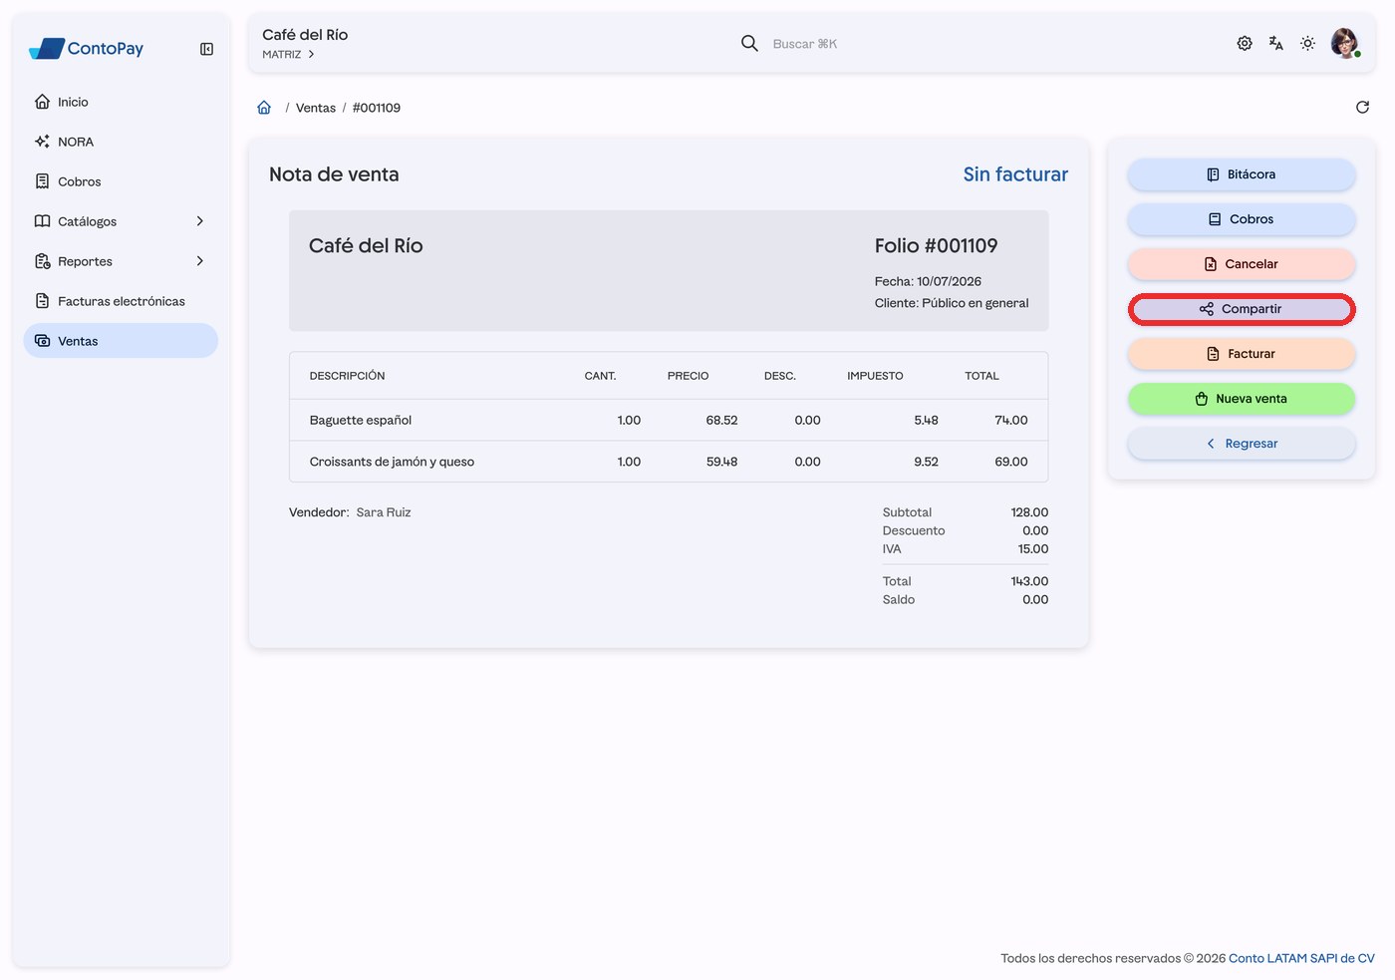Select the Baguette español row description
Image resolution: width=1395 pixels, height=980 pixels.
(361, 420)
